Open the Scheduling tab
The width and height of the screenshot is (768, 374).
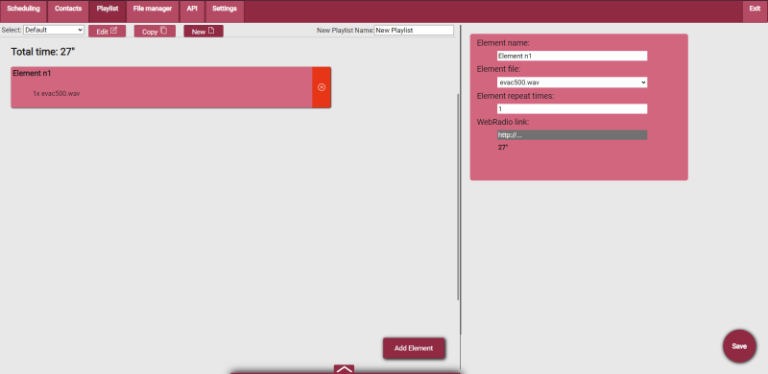[x=23, y=12]
